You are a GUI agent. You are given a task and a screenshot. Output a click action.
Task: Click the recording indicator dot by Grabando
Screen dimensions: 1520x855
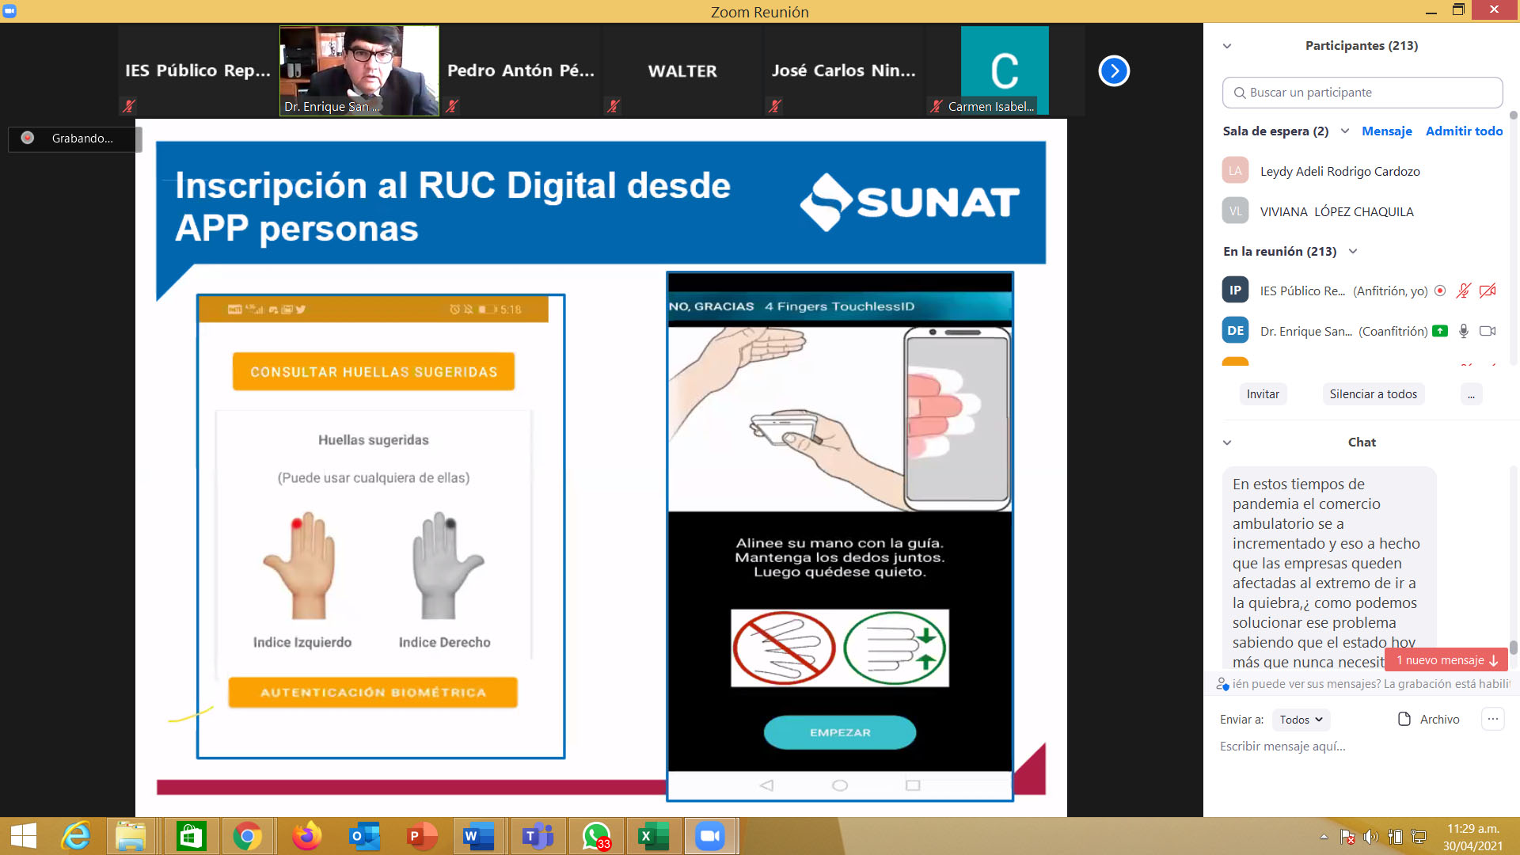click(x=28, y=138)
